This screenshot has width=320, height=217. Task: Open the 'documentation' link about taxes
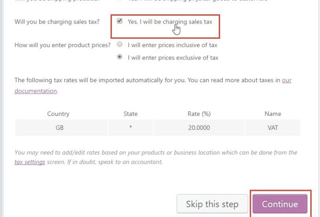coord(36,91)
